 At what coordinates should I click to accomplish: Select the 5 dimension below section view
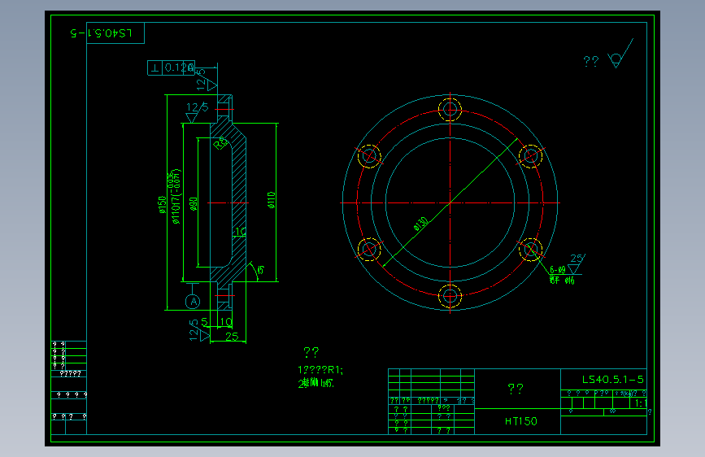coord(204,322)
